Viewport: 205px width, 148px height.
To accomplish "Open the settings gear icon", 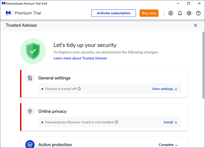I will click(x=189, y=13).
